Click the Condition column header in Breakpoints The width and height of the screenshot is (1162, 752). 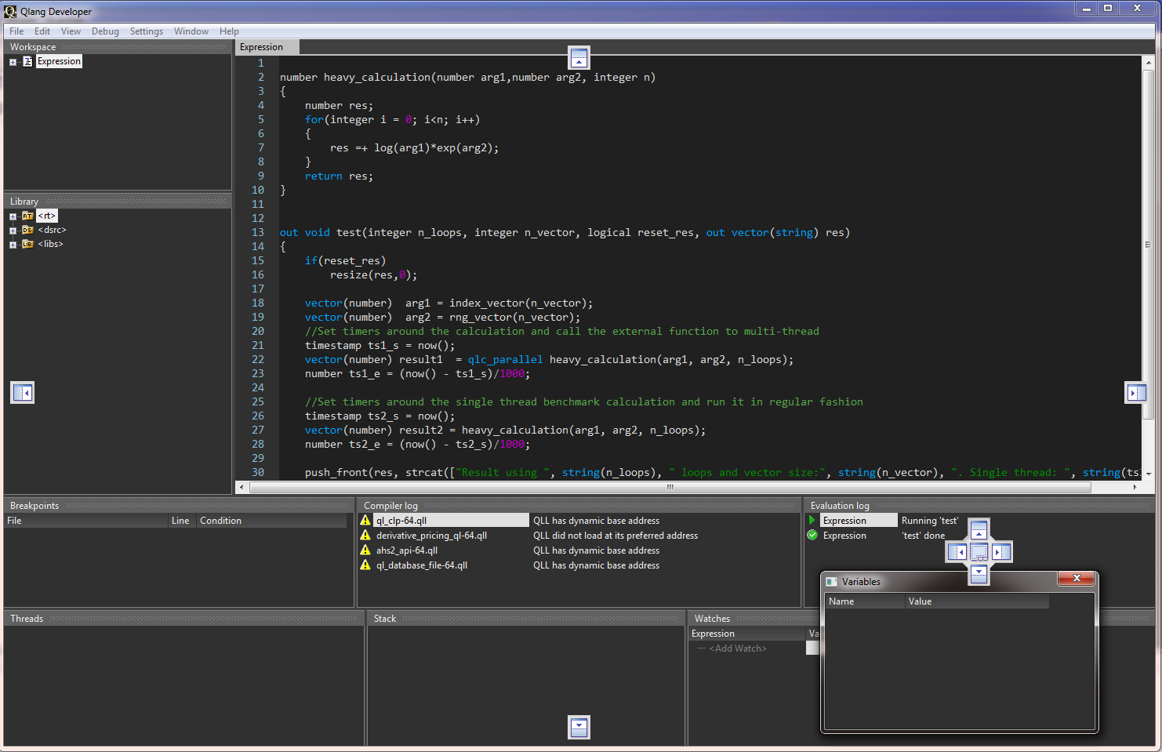click(271, 521)
